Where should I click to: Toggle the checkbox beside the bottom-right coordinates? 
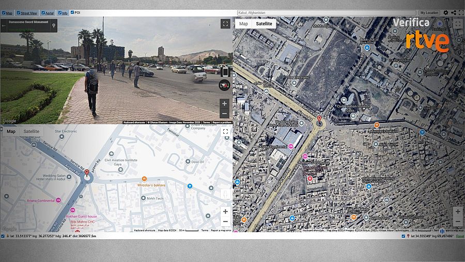click(403, 236)
